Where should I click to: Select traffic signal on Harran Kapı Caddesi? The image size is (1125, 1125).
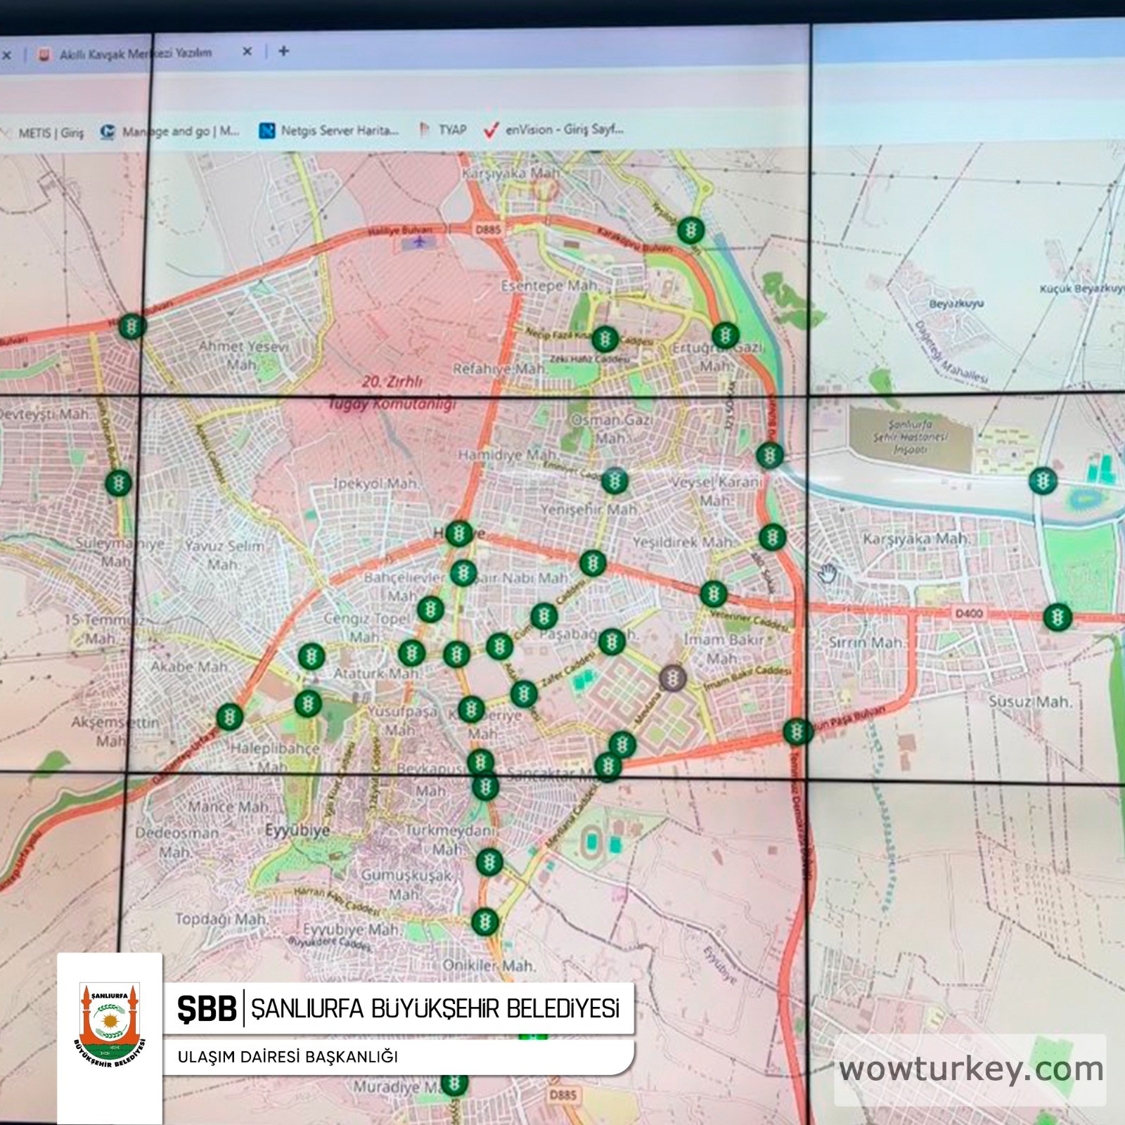[x=484, y=922]
